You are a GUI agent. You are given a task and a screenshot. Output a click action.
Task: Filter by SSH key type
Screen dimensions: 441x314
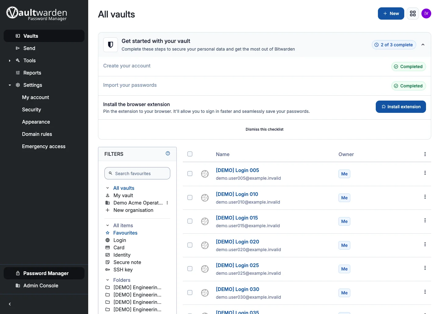click(123, 270)
